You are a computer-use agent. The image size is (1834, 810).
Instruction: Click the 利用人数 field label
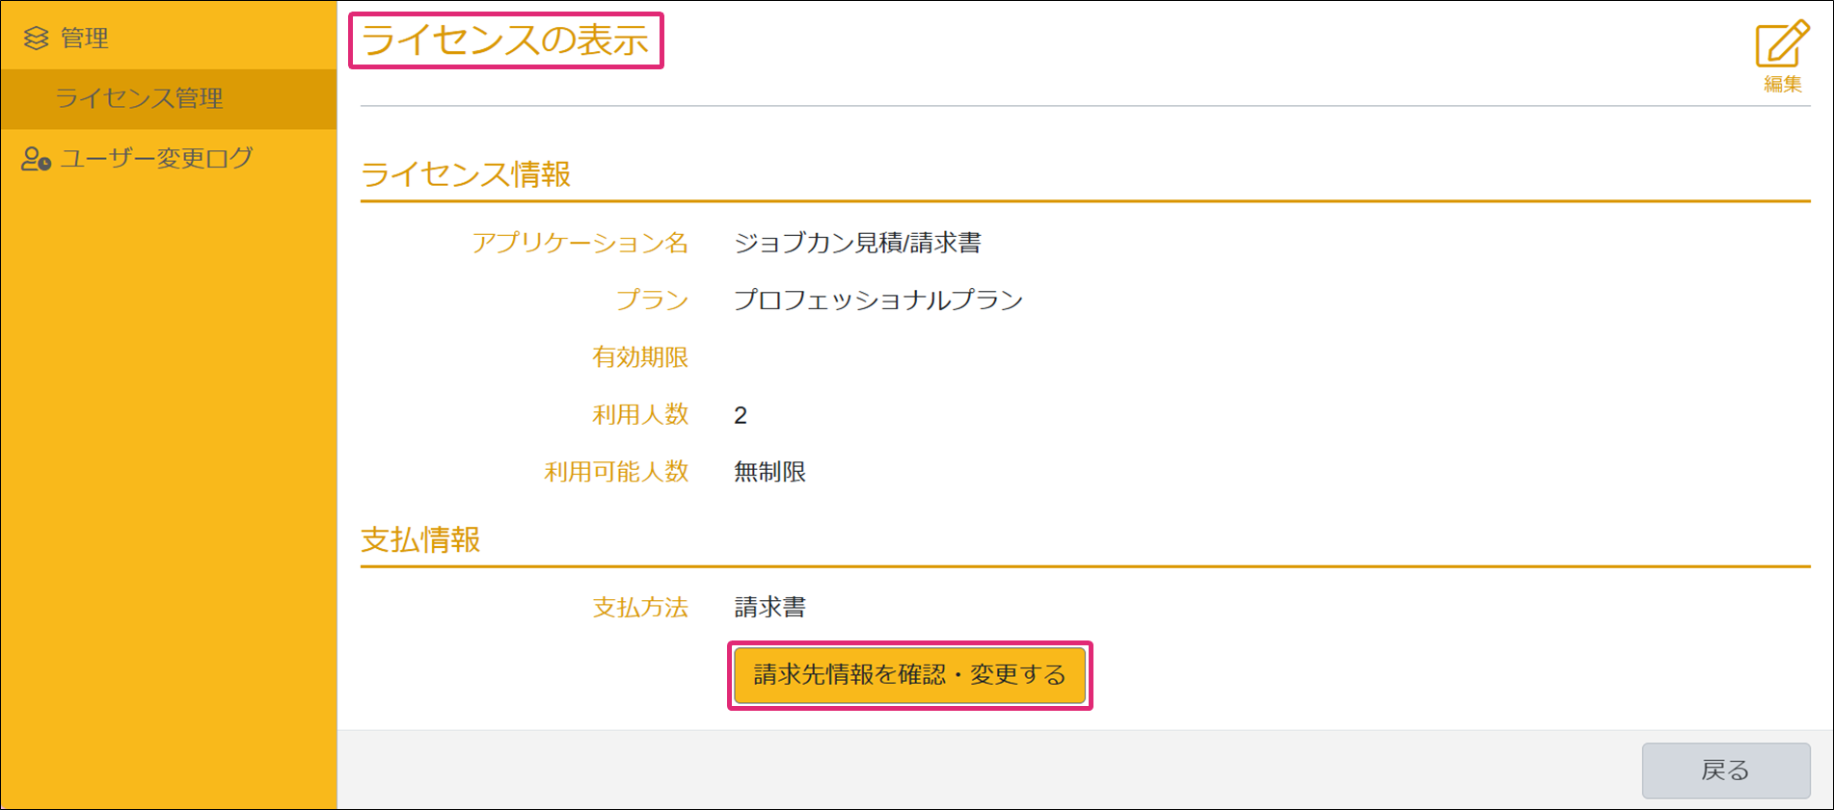pyautogui.click(x=639, y=415)
